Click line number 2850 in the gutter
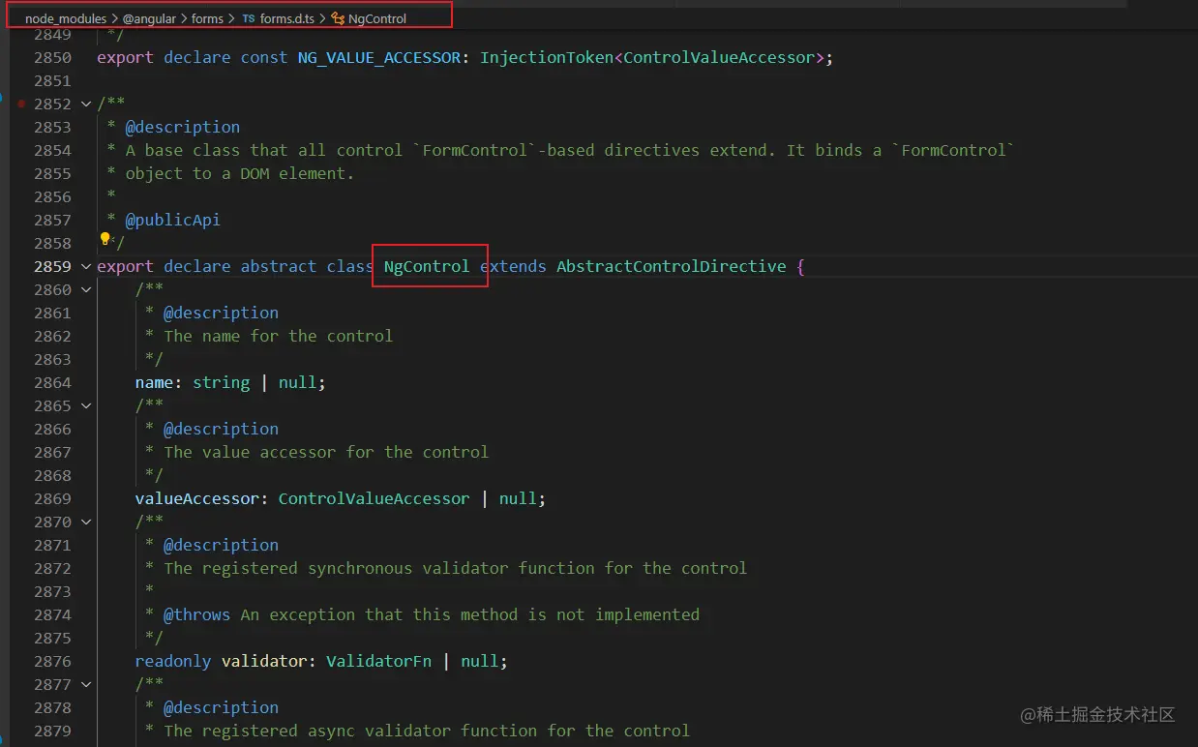The width and height of the screenshot is (1198, 747). 52,57
